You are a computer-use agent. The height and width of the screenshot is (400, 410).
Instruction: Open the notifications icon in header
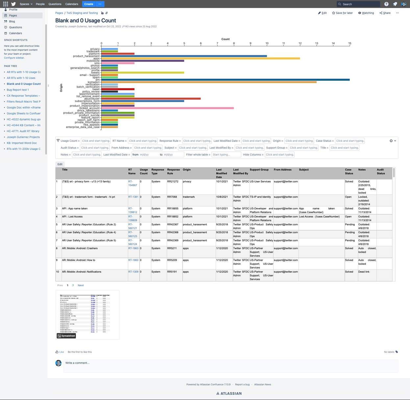tap(395, 4)
